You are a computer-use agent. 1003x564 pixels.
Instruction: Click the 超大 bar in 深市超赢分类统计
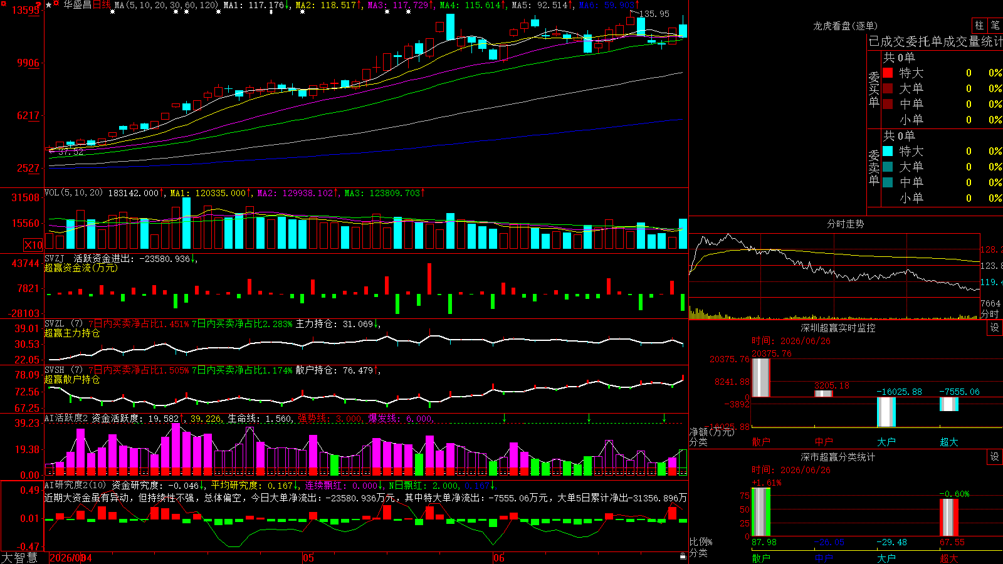point(949,518)
